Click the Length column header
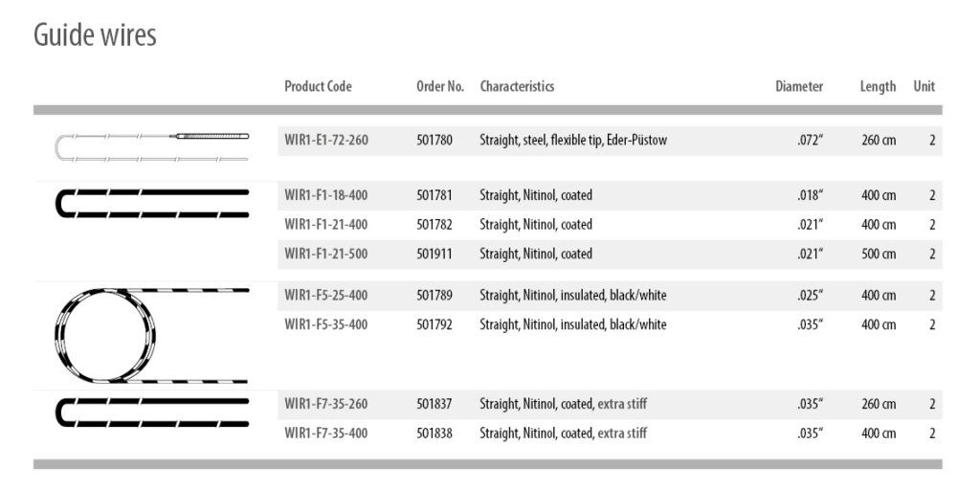Image resolution: width=980 pixels, height=489 pixels. pos(878,86)
